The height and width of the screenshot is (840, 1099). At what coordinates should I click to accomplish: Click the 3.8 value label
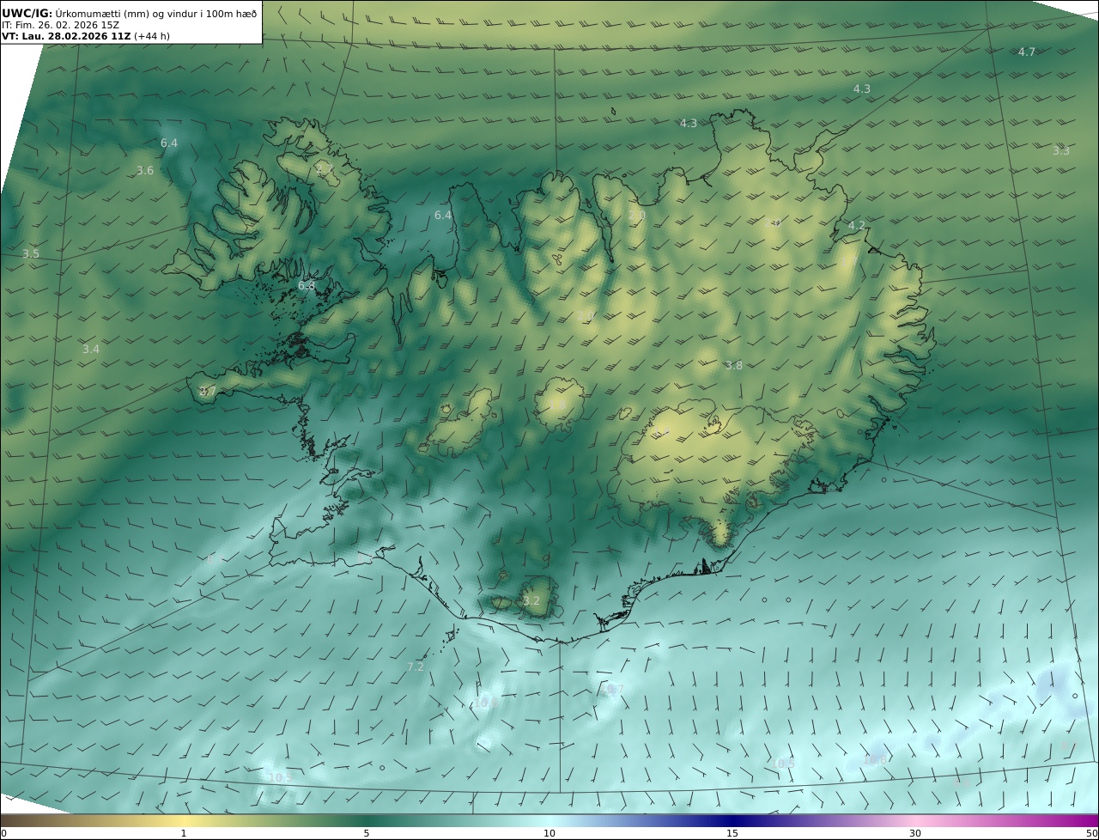tap(733, 366)
